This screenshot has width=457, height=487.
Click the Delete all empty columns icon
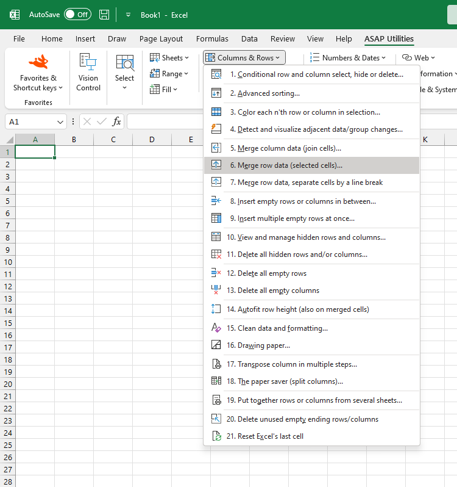[x=216, y=290]
